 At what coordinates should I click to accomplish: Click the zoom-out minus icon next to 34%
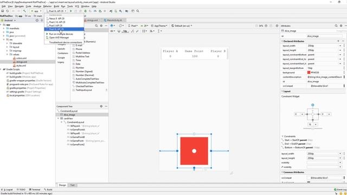(256, 26)
